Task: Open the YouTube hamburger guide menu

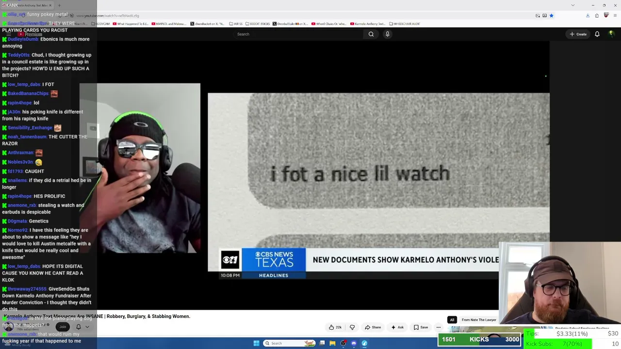Action: tap(8, 34)
